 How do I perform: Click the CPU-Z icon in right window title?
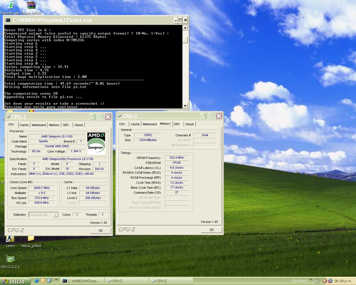tap(119, 116)
